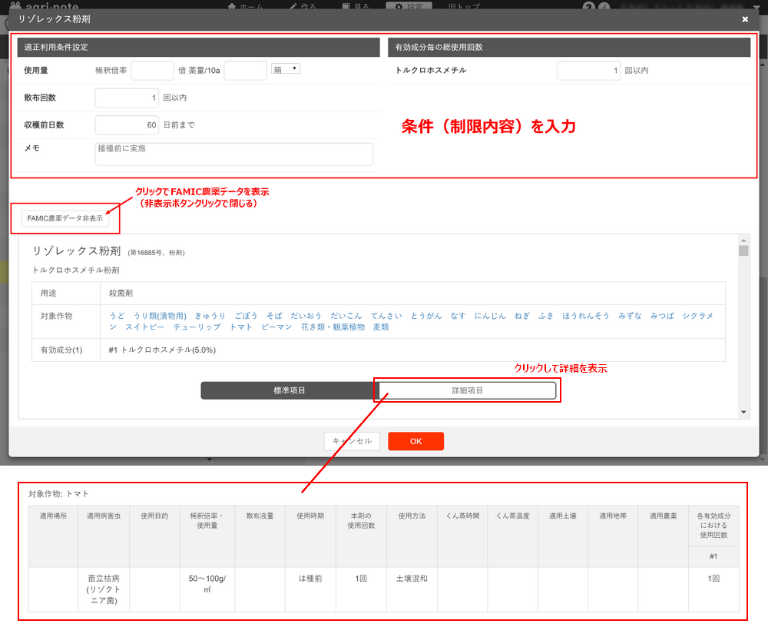Open the みつば crop link
The width and height of the screenshot is (768, 637).
coord(662,316)
